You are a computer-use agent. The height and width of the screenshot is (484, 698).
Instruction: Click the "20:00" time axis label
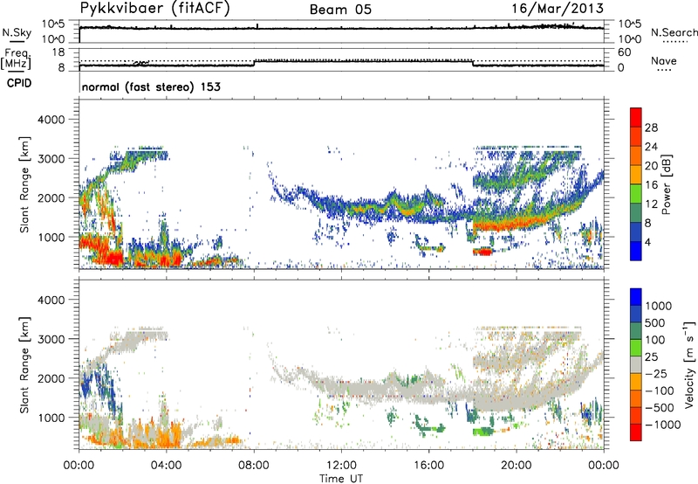click(517, 466)
